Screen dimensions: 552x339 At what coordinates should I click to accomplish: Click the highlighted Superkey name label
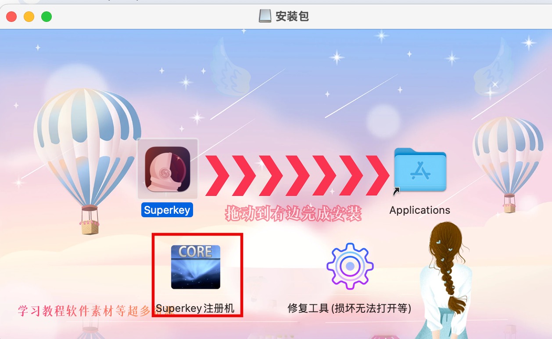(x=167, y=210)
